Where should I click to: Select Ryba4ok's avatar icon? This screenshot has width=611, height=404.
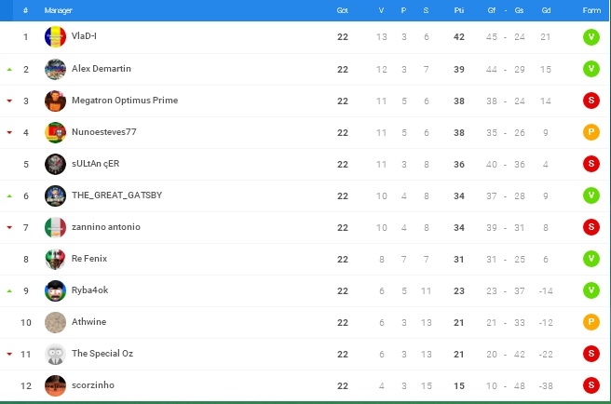point(55,290)
